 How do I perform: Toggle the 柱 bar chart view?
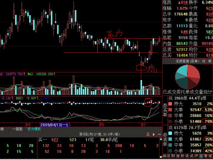[x=204, y=61]
